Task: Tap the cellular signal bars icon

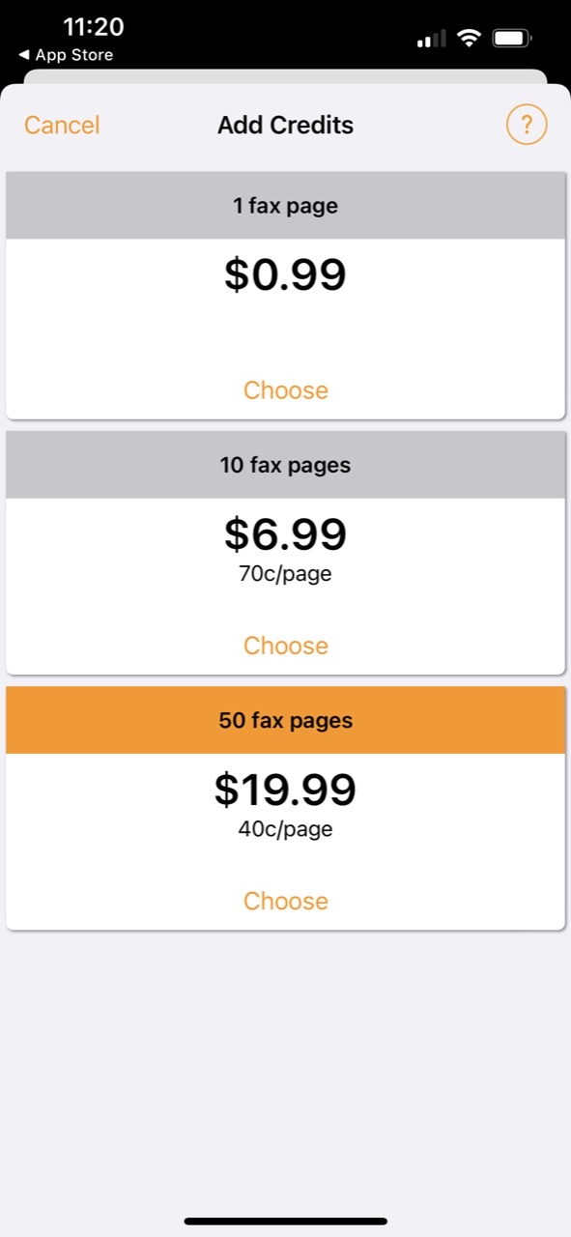Action: click(x=431, y=39)
